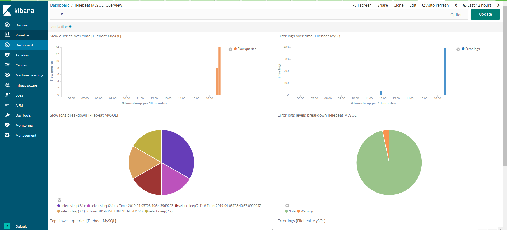Open Dev Tools wrench icon
507x230 pixels.
click(x=7, y=115)
